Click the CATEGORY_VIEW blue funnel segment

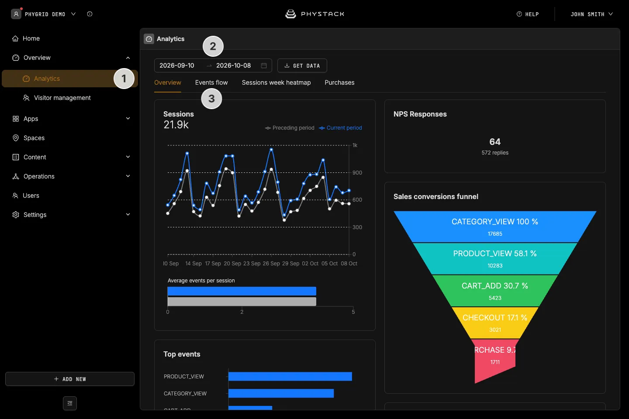click(x=495, y=227)
